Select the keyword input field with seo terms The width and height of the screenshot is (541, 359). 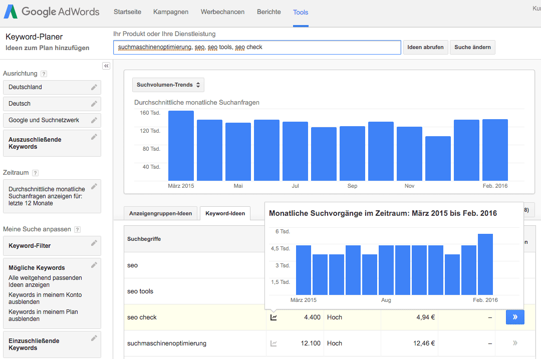click(257, 47)
